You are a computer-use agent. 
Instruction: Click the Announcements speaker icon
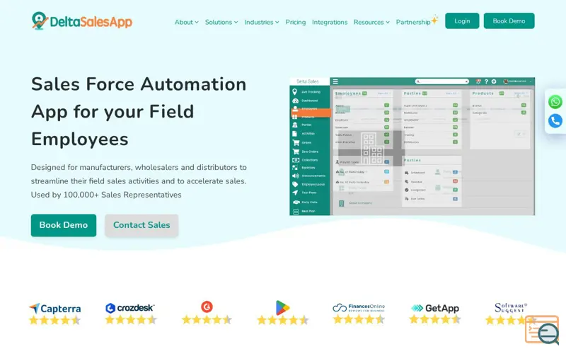[x=295, y=176]
